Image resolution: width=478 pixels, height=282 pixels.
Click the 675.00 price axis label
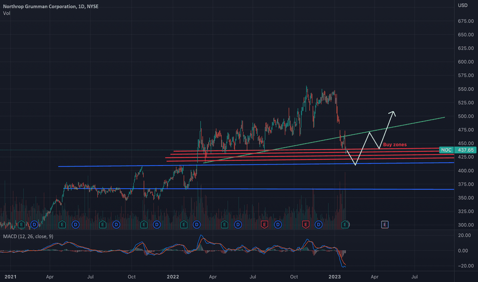tap(466, 21)
